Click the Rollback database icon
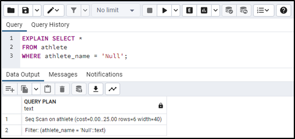This screenshot has height=139, width=295. click(x=243, y=10)
